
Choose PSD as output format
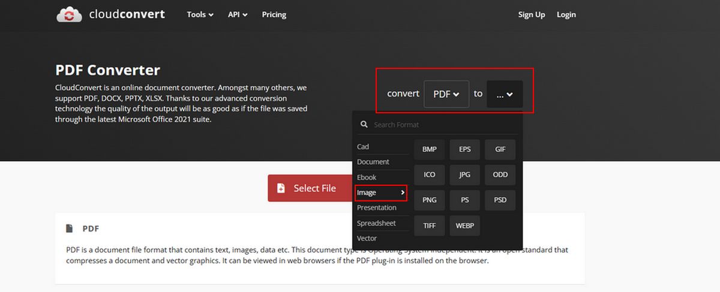pyautogui.click(x=500, y=200)
